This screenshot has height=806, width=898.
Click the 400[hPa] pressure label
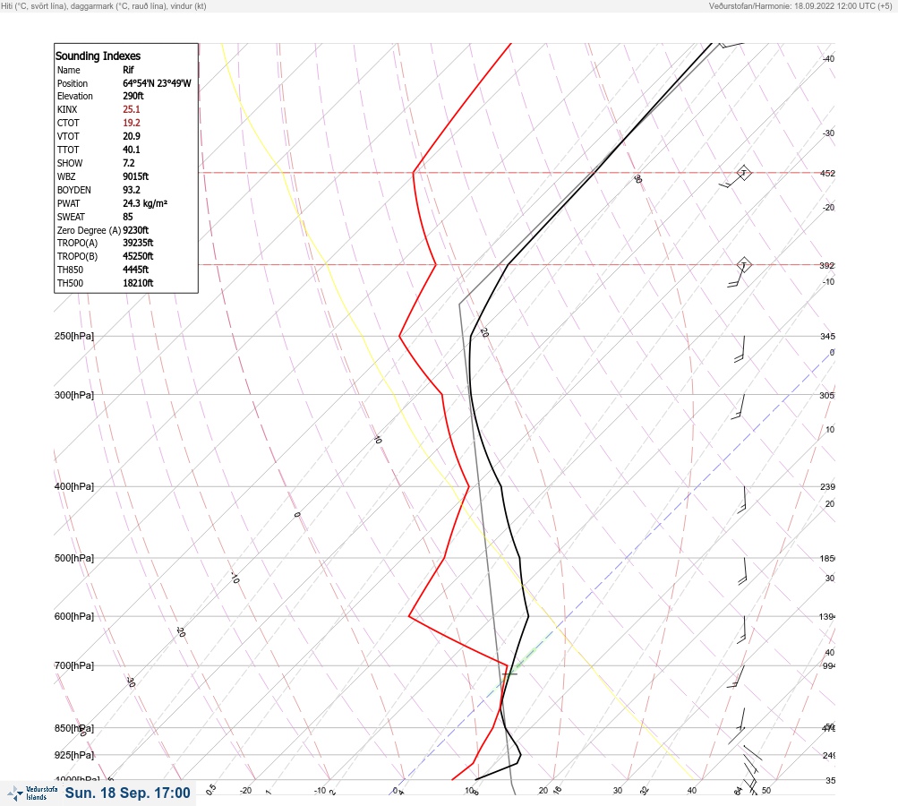point(74,486)
